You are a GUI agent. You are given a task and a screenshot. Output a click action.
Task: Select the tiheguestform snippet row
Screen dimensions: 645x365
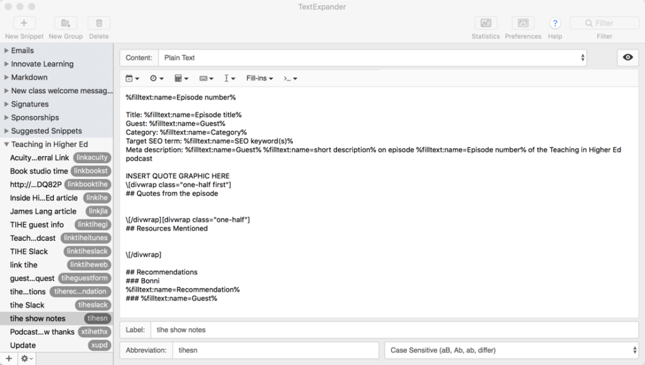coord(56,278)
